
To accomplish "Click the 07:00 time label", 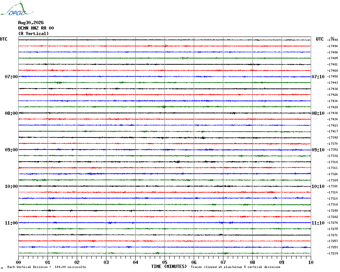I will pos(11,76).
